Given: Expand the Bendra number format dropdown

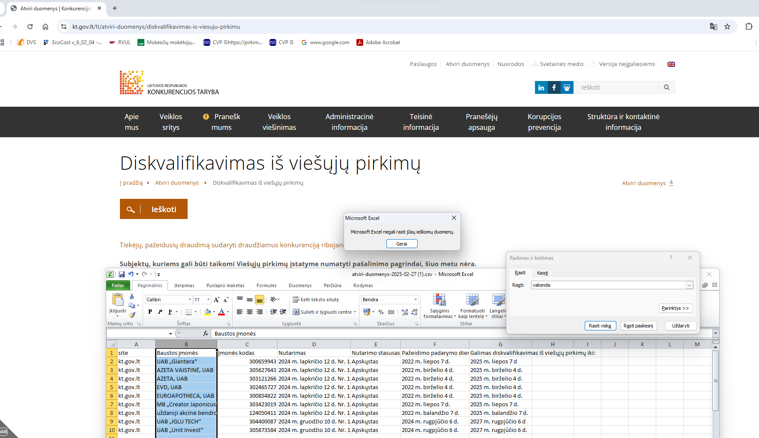Looking at the screenshot, I should pyautogui.click(x=415, y=300).
